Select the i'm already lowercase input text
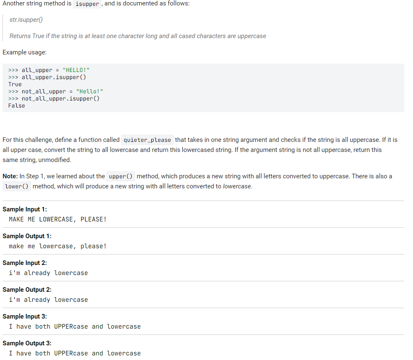This screenshot has height=360, width=413. tap(48, 273)
